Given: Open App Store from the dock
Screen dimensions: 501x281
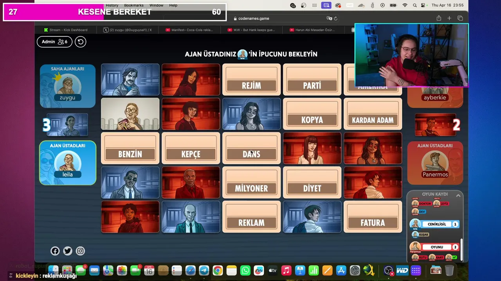Looking at the screenshot, I should (341, 270).
